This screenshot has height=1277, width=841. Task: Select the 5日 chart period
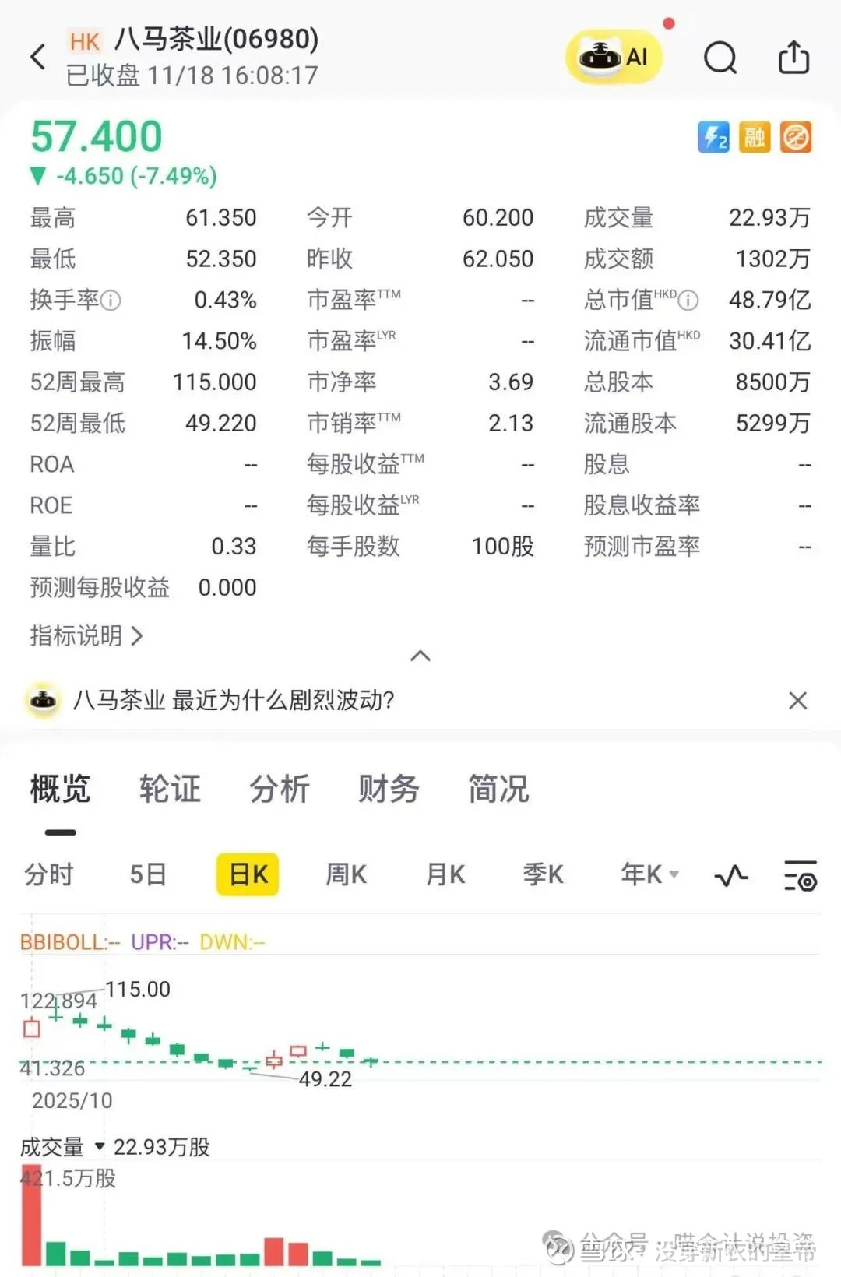(148, 874)
